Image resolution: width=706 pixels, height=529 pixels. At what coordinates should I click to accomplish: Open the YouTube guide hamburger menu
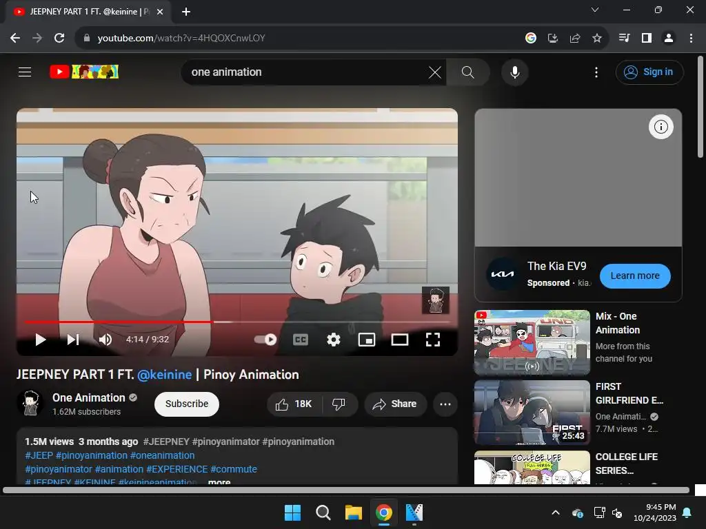click(x=25, y=72)
